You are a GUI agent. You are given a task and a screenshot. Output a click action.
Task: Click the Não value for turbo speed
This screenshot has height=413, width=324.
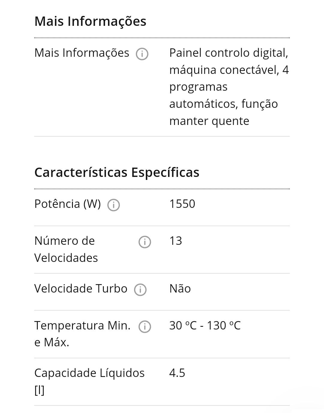[180, 289]
